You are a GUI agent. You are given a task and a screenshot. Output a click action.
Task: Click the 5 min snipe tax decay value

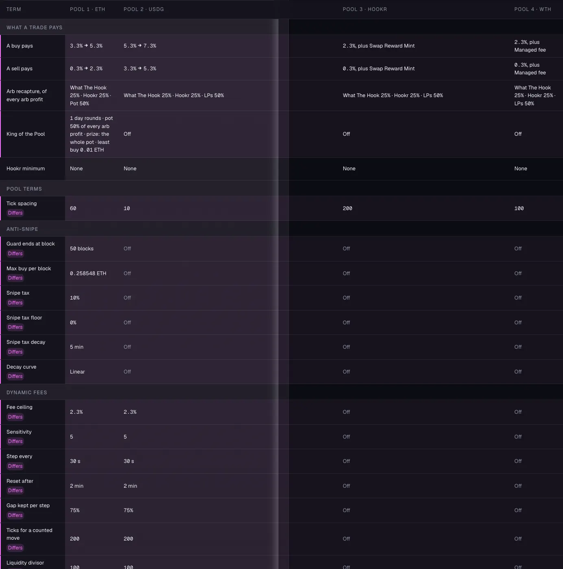point(76,347)
